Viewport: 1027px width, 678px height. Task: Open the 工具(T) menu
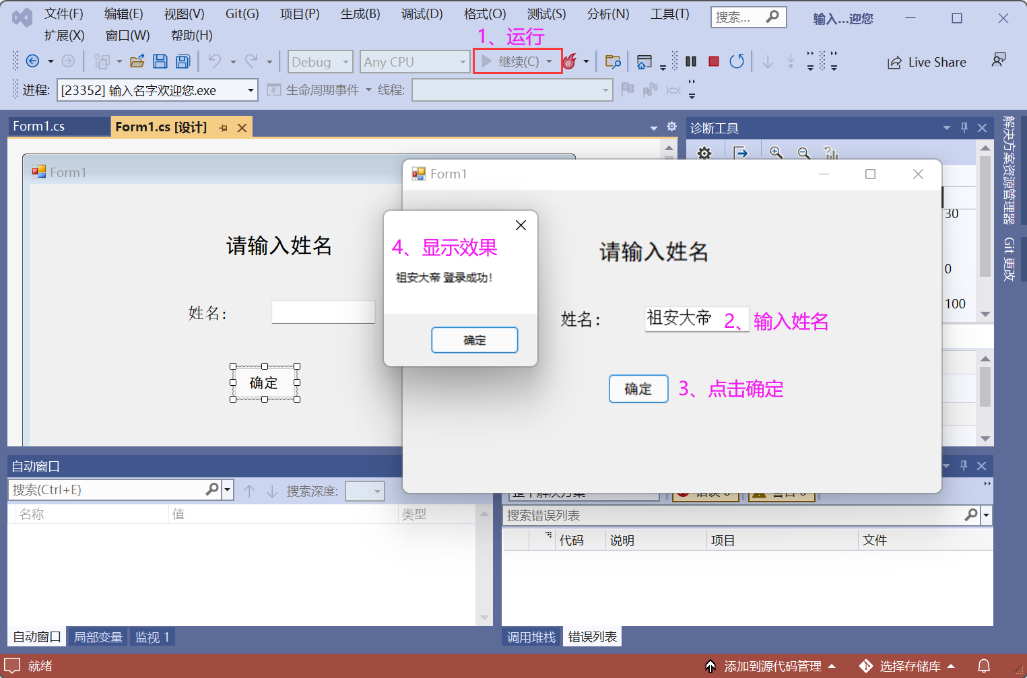[x=670, y=14]
